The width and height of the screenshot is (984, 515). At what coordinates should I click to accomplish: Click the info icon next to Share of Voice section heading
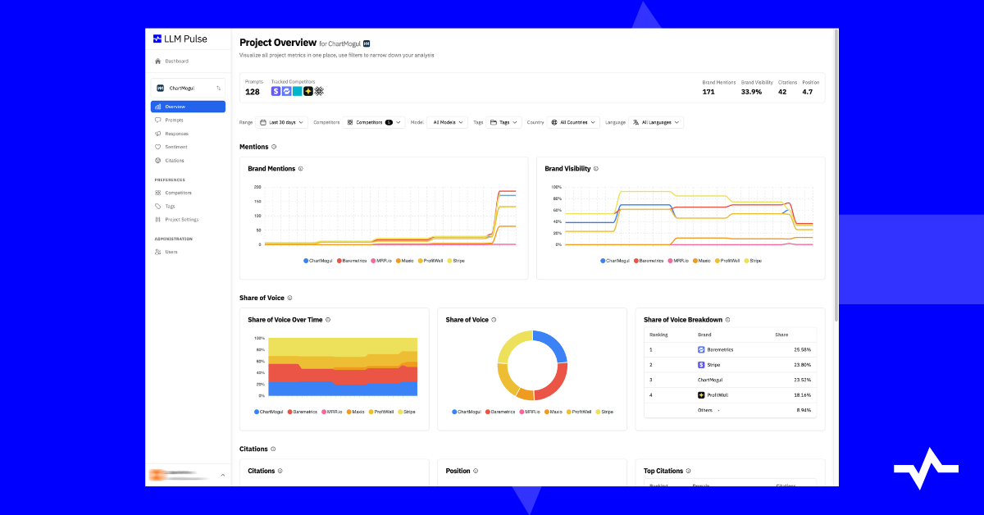[x=289, y=299]
